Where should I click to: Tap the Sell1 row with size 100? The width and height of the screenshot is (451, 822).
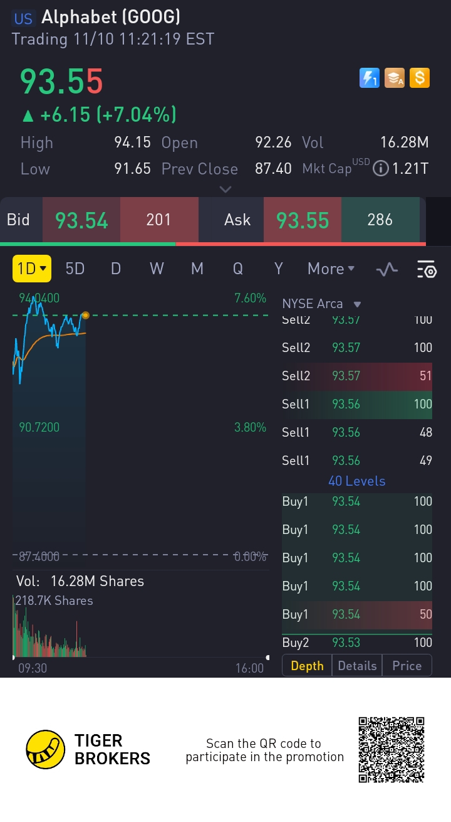(x=357, y=404)
